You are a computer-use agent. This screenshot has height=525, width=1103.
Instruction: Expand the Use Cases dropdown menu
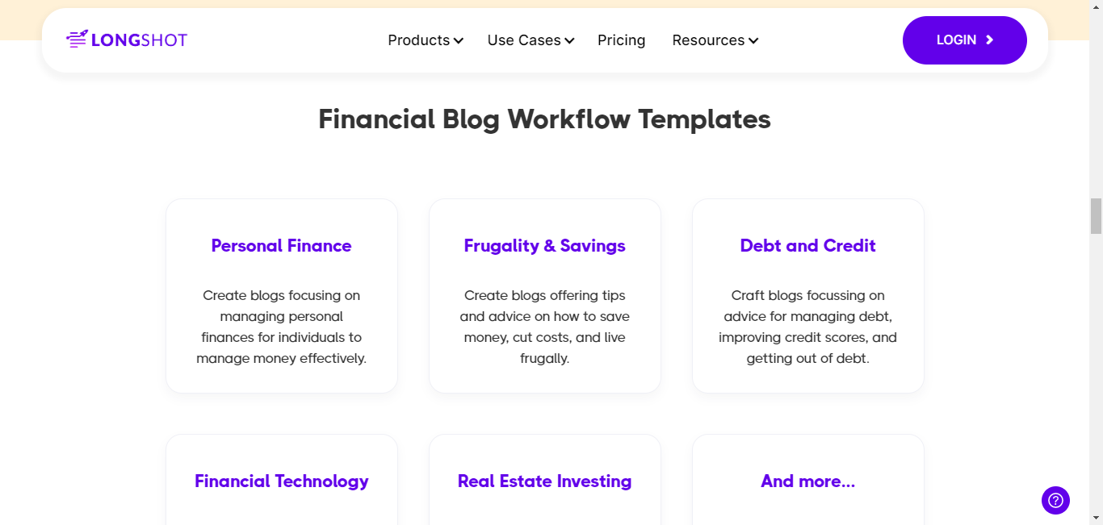[x=531, y=40]
